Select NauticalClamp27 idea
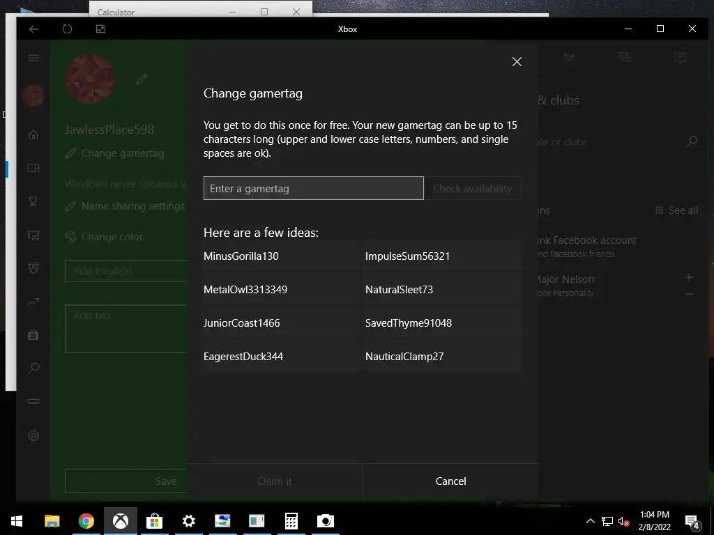The height and width of the screenshot is (535, 714). (441, 356)
